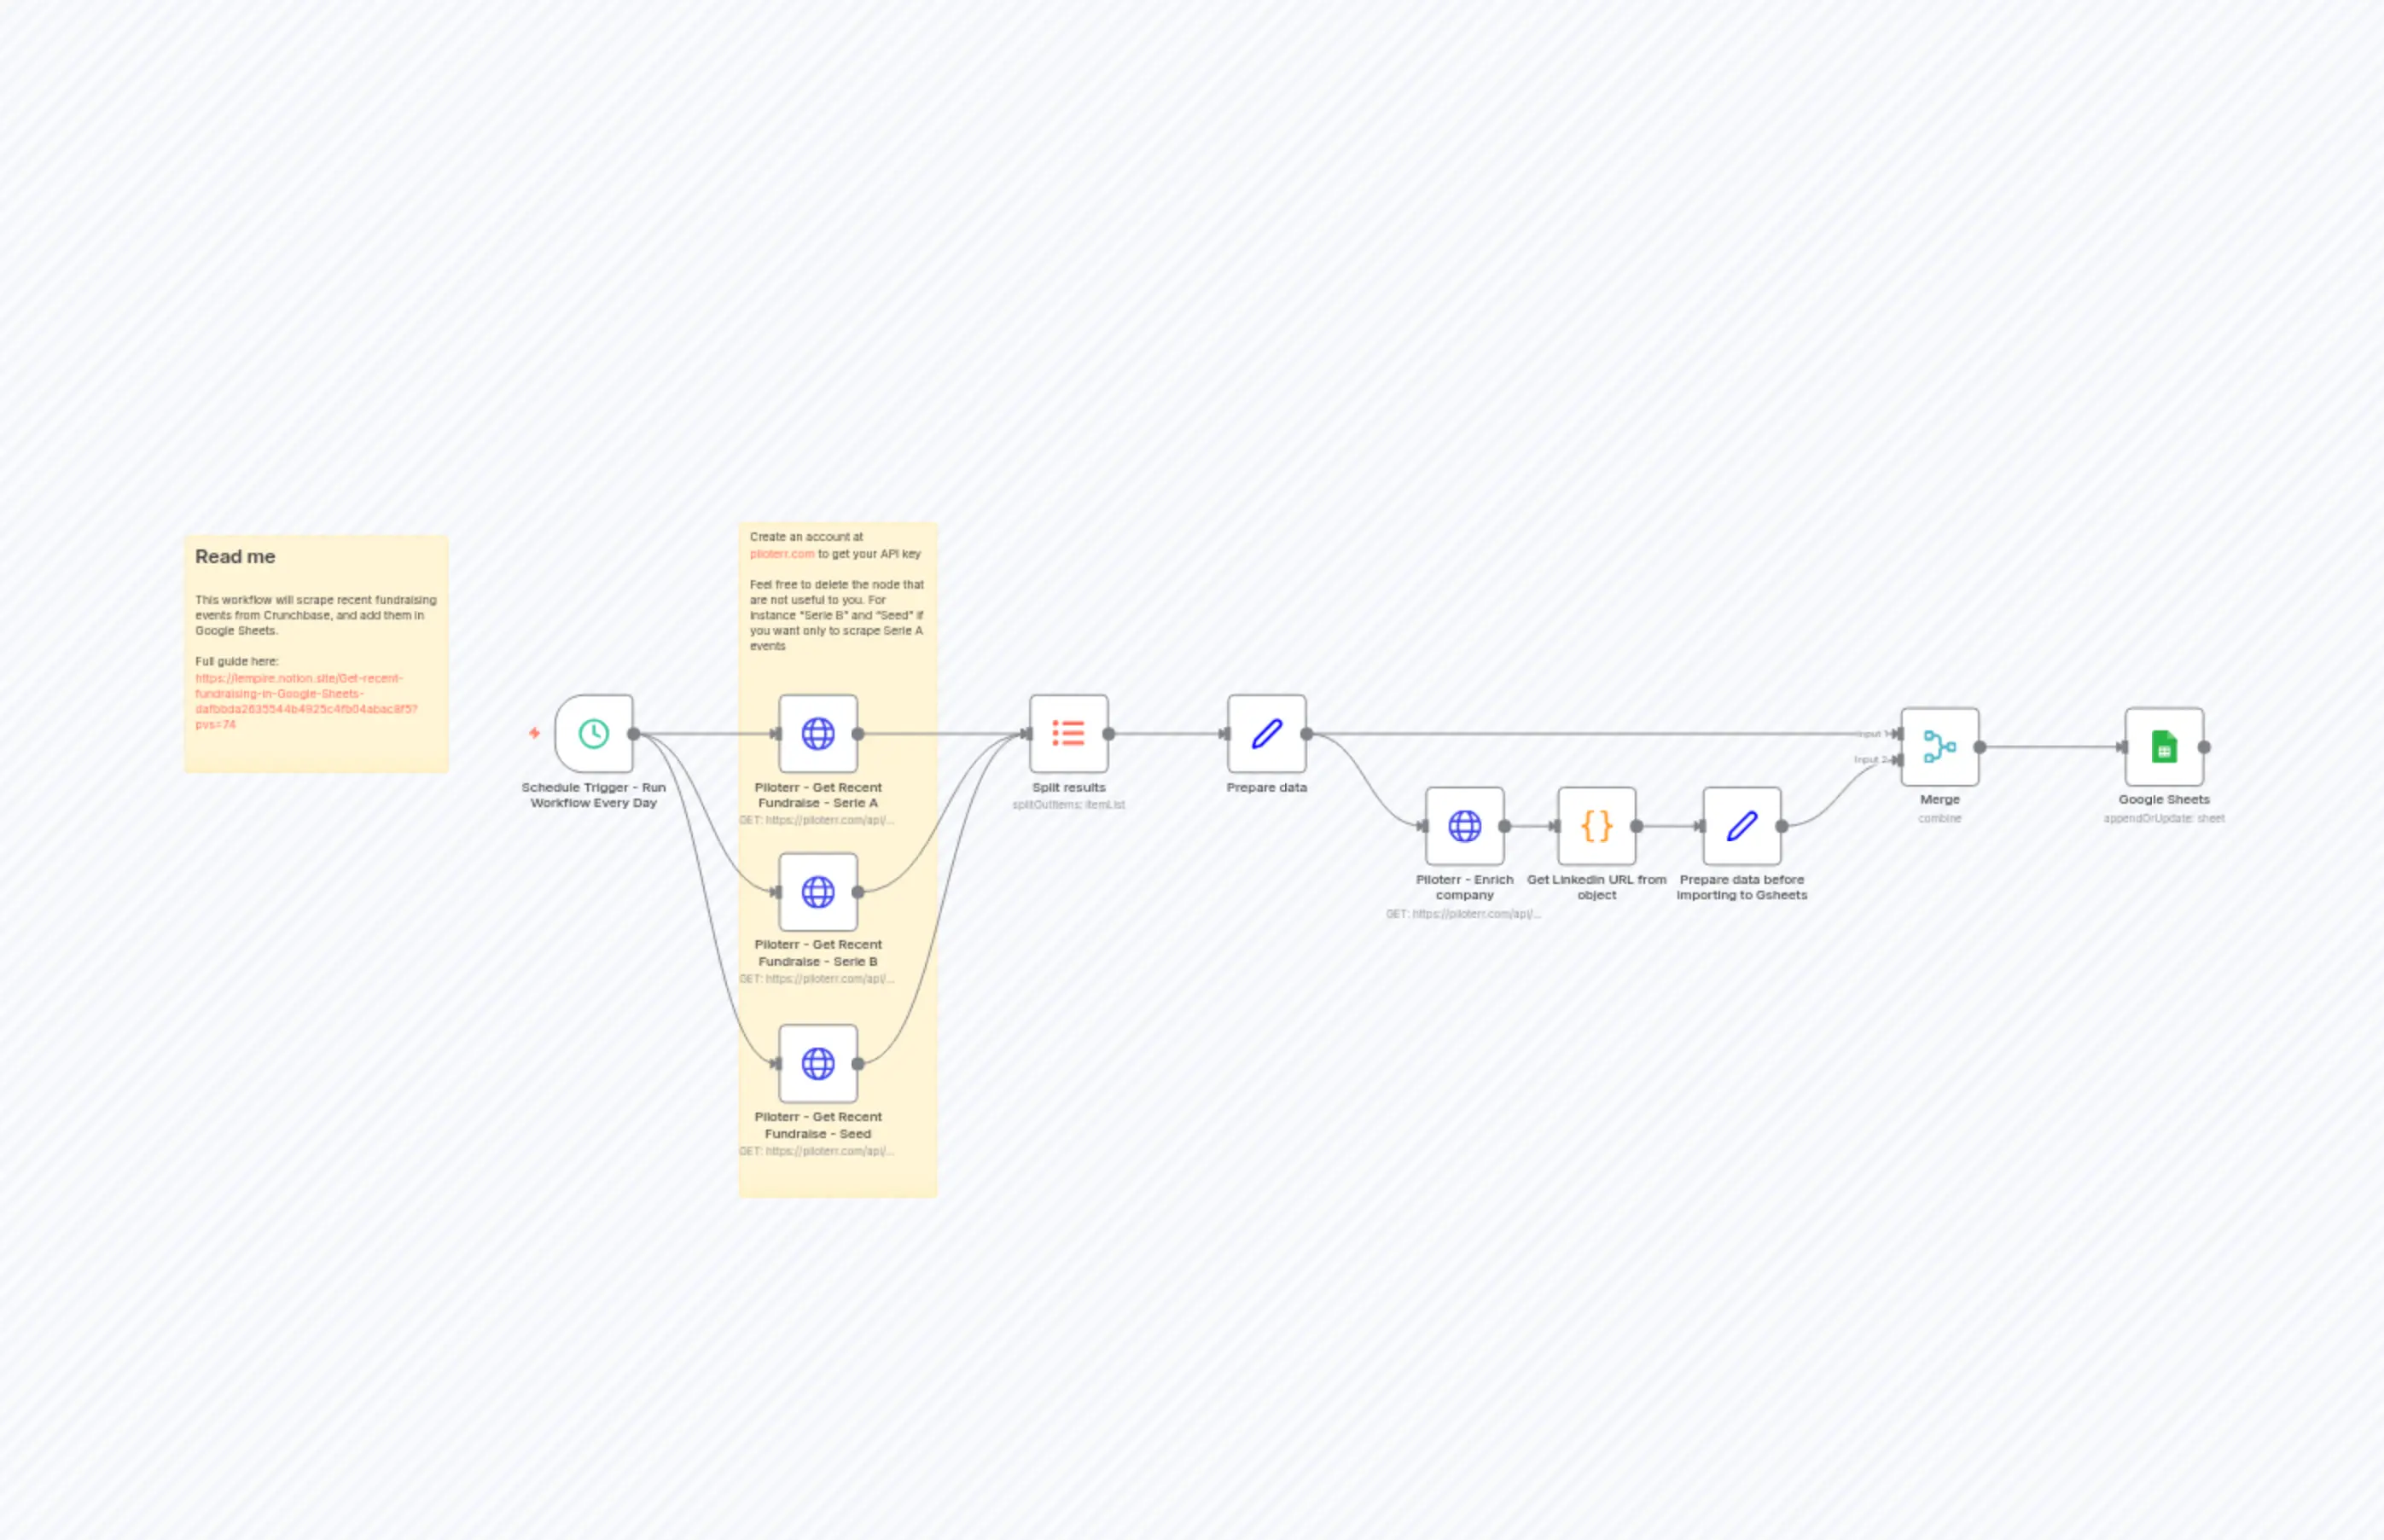Image resolution: width=2384 pixels, height=1540 pixels.
Task: Open the Google Sheets appendOrUpdate node
Action: [x=2163, y=746]
